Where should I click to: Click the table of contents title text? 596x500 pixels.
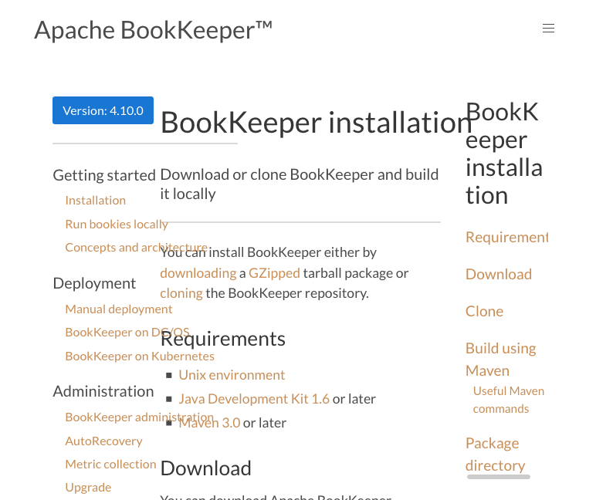click(503, 154)
